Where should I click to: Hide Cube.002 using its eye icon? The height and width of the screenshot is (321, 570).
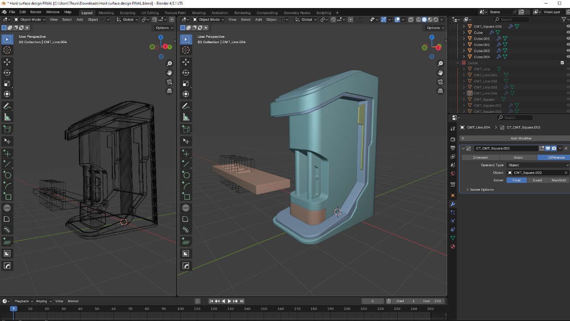click(568, 45)
